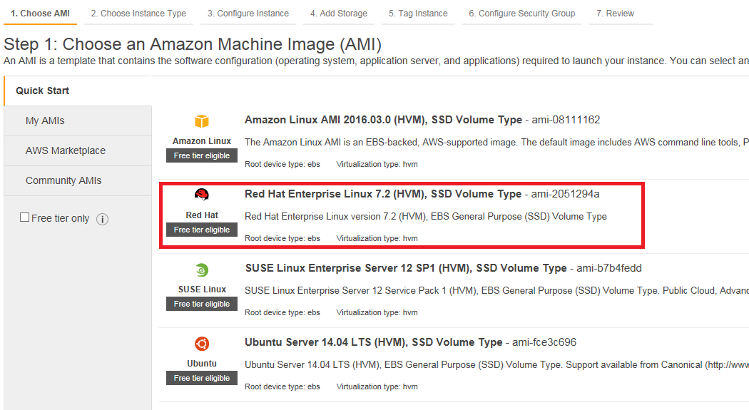The height and width of the screenshot is (410, 749).
Task: Click the SUSE Linux green logo icon
Action: click(202, 270)
